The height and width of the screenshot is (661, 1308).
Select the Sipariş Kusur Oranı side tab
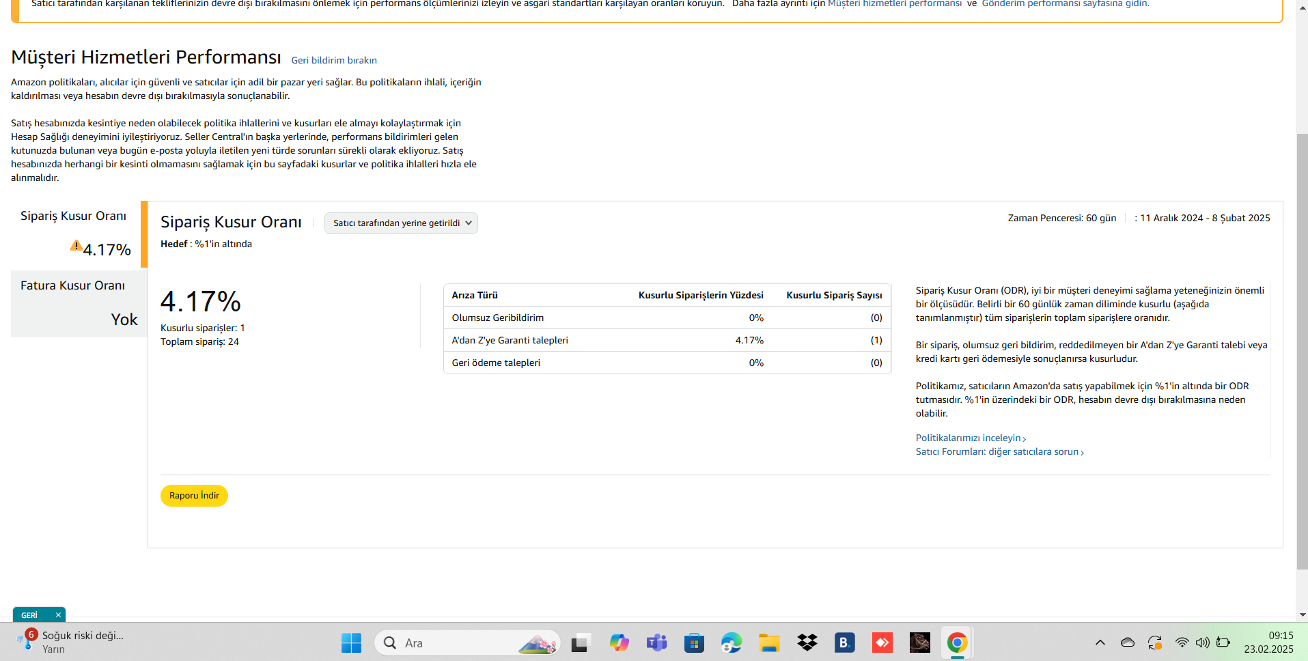click(76, 234)
